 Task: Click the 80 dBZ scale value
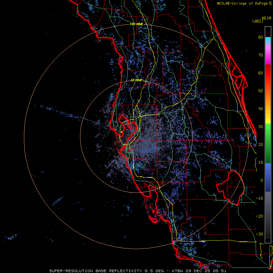pos(261,37)
